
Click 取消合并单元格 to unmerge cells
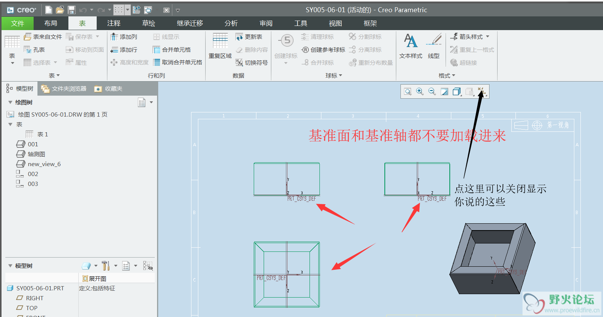(178, 62)
